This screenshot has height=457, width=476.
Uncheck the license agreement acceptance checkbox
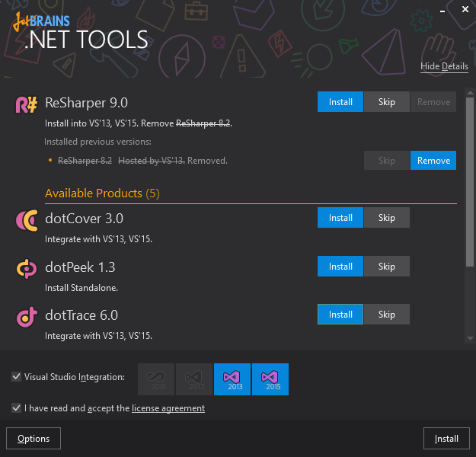[x=17, y=408]
